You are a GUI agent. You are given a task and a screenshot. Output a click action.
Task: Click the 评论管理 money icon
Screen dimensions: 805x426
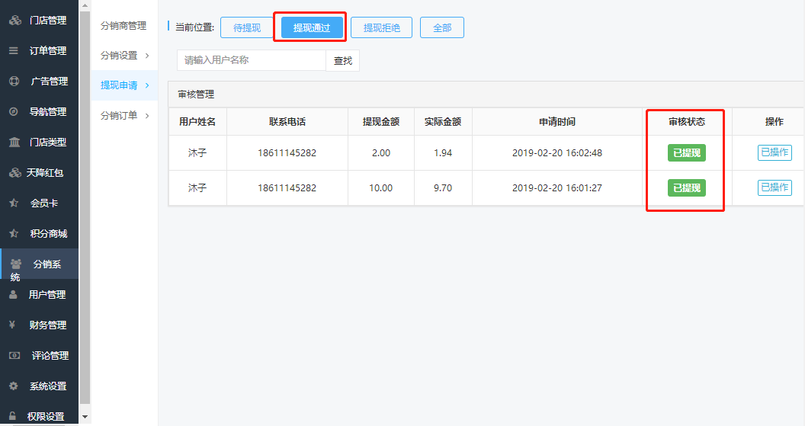click(14, 355)
